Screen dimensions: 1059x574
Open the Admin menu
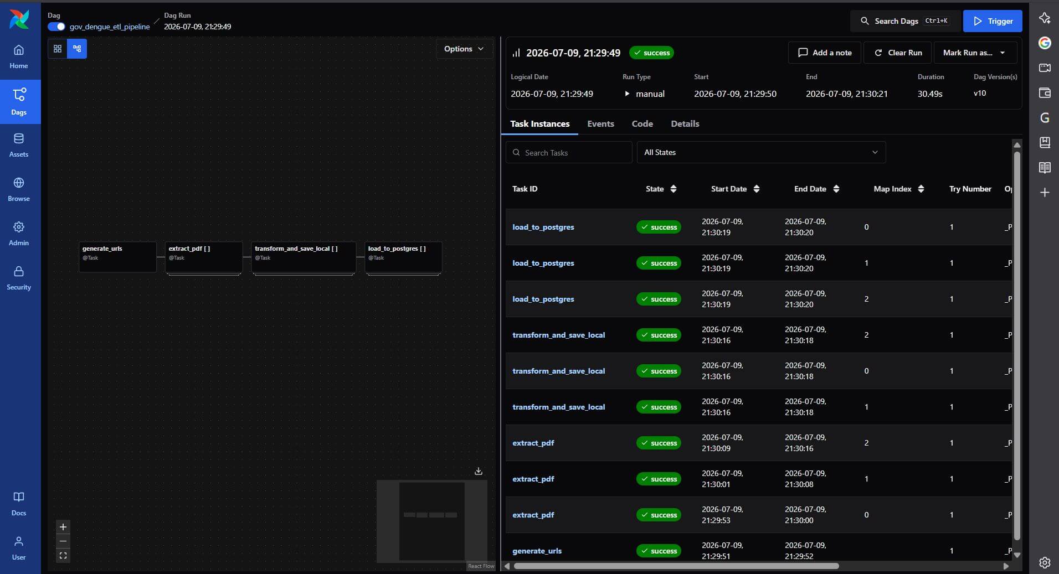coord(19,234)
